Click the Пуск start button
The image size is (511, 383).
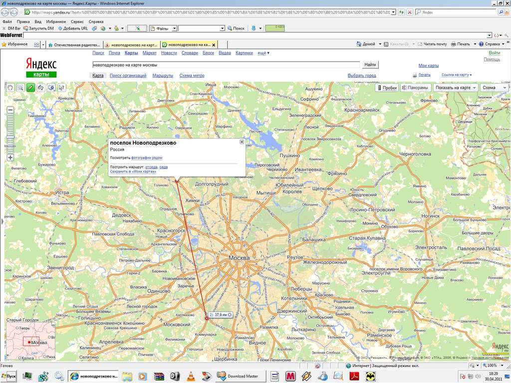8,376
